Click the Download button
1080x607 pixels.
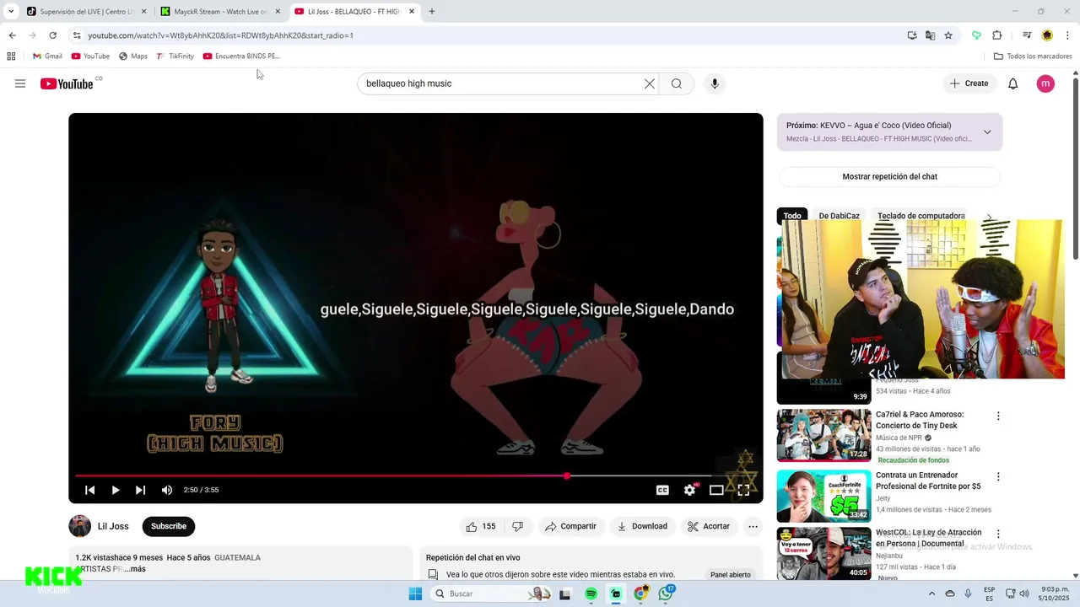pos(642,526)
